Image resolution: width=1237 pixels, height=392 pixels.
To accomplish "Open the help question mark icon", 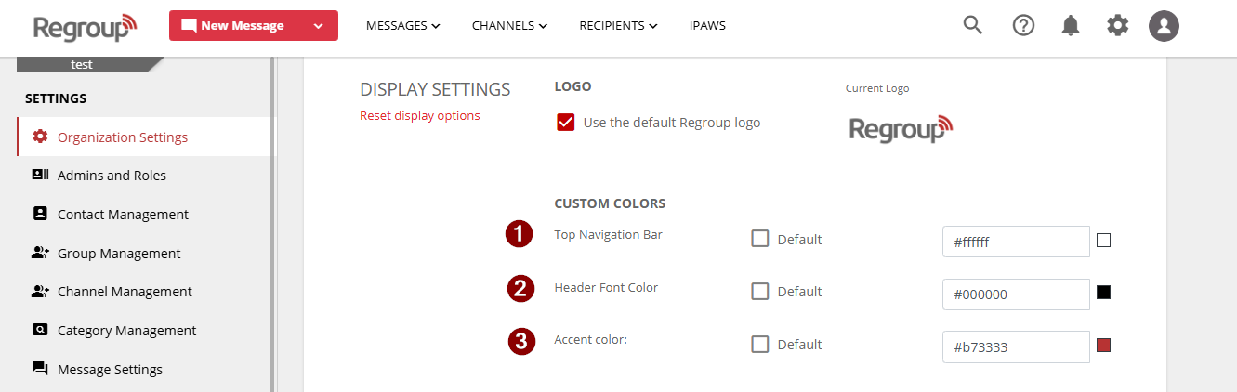I will tap(1023, 25).
